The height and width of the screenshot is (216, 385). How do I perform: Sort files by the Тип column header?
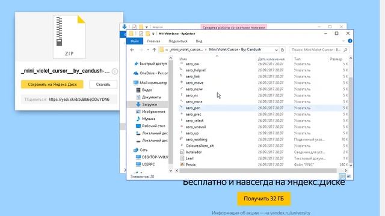click(297, 59)
